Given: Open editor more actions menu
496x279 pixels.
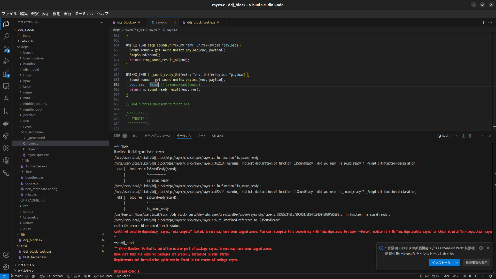Looking at the screenshot, I should (490, 22).
